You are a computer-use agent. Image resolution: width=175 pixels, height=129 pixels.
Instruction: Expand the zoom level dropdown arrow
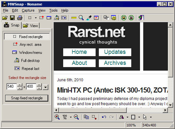pyautogui.click(x=71, y=117)
